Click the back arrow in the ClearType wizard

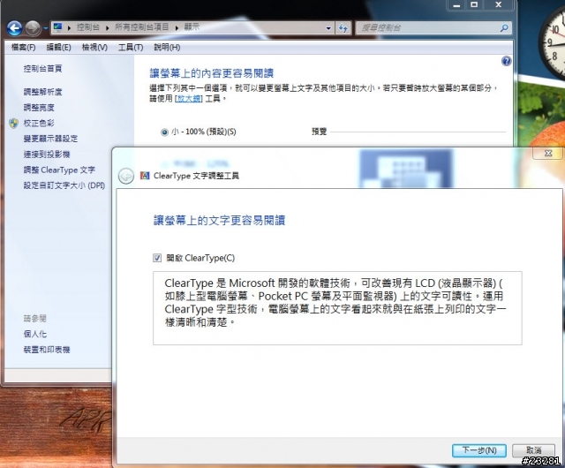[126, 176]
